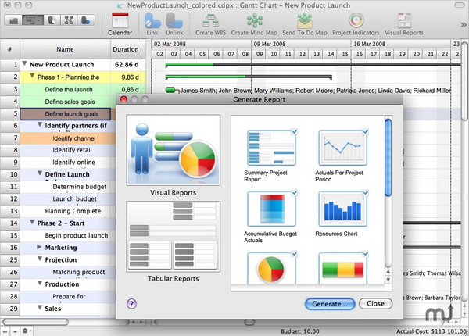The width and height of the screenshot is (469, 336).
Task: Expand the Marketing task group
Action: (x=39, y=247)
